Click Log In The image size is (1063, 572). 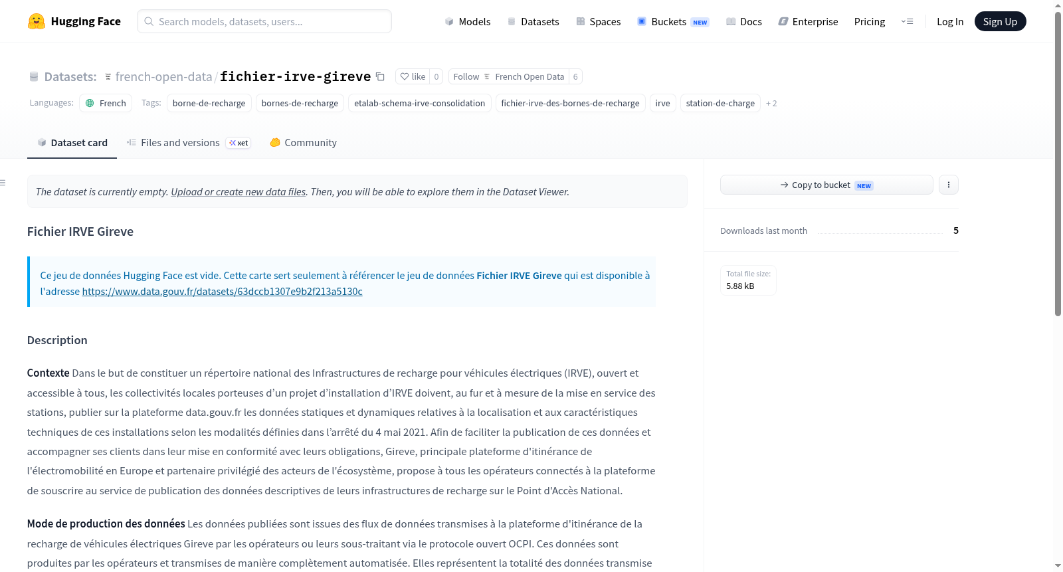pos(950,21)
